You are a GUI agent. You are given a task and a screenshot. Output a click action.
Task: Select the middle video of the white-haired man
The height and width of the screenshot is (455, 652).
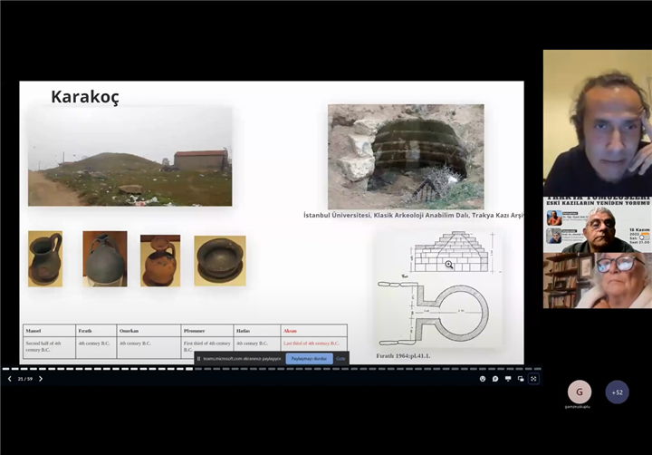598,225
